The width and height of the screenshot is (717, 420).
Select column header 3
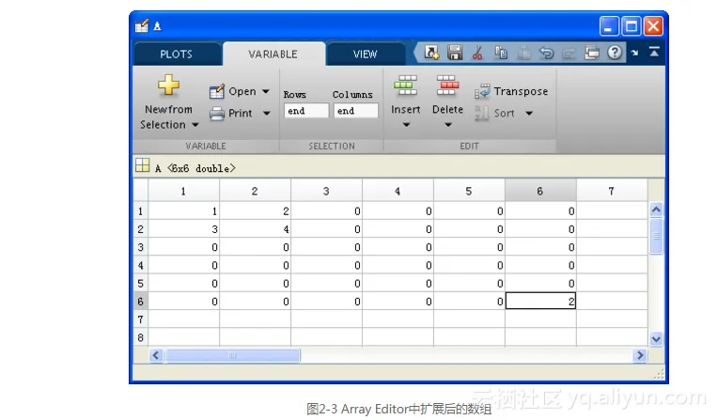coord(326,191)
